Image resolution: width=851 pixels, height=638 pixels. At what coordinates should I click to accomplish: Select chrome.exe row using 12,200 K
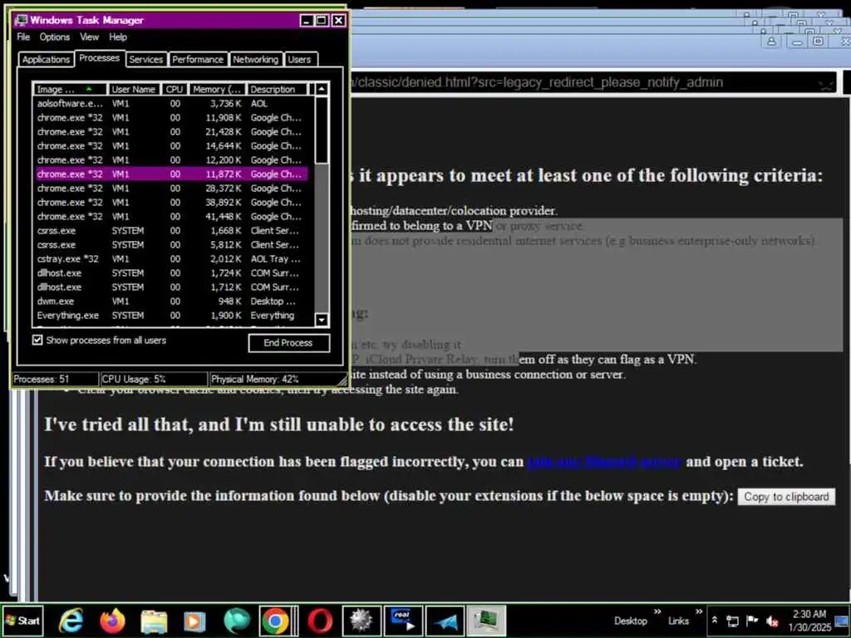(171, 160)
